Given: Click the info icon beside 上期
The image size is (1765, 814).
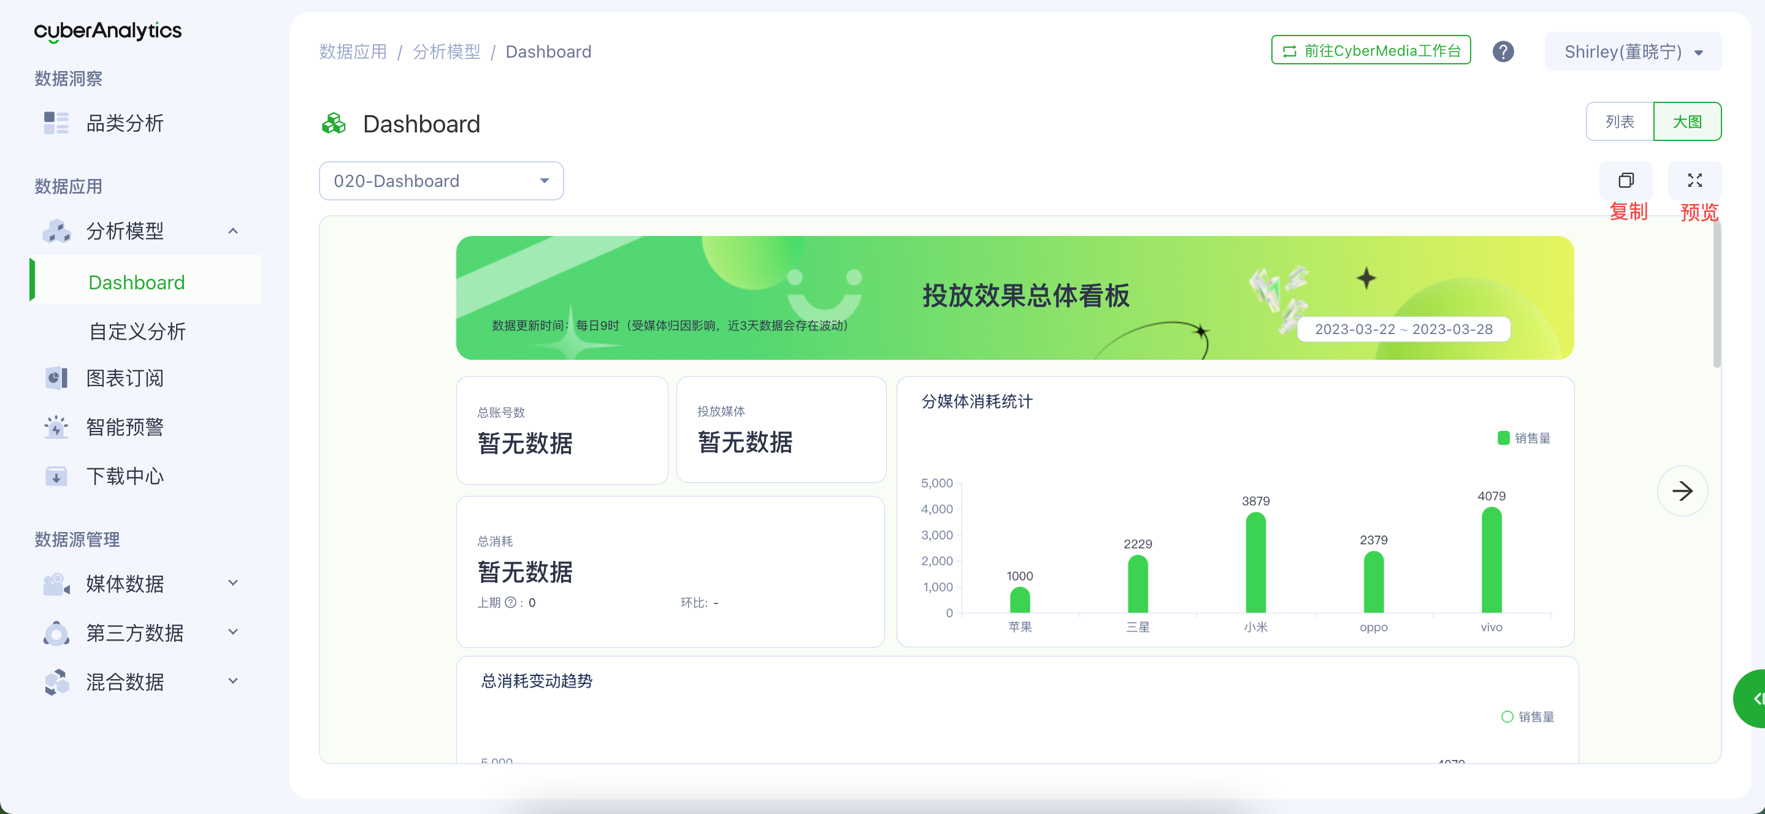Looking at the screenshot, I should tap(510, 603).
